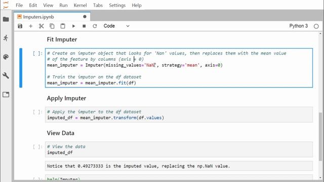Interrupt the kernel with the stop icon
The image size is (324, 182).
pos(84,26)
